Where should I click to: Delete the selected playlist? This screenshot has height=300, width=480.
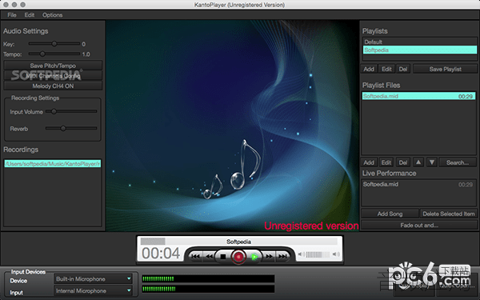tap(403, 69)
